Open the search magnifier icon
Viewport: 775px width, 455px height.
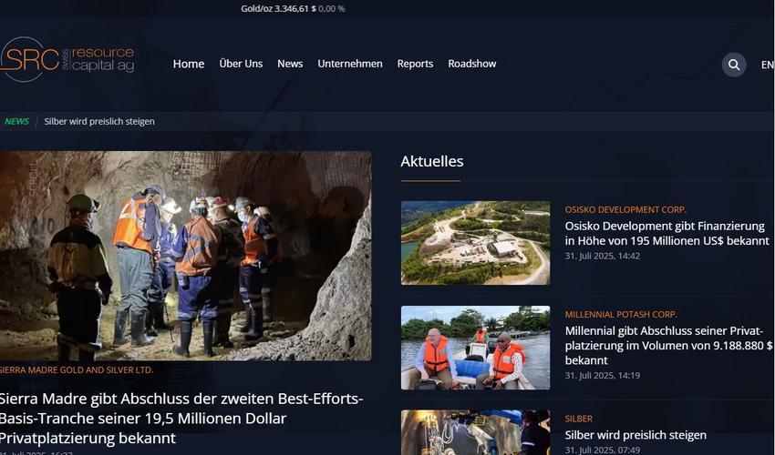click(734, 65)
